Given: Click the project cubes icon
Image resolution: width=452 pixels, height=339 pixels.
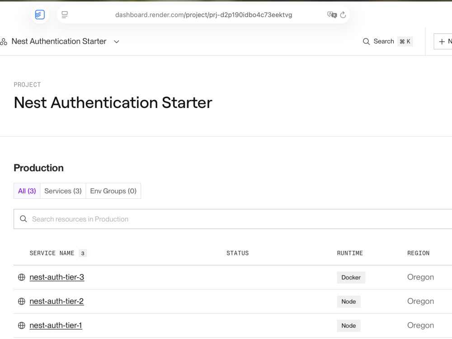Looking at the screenshot, I should click(4, 42).
